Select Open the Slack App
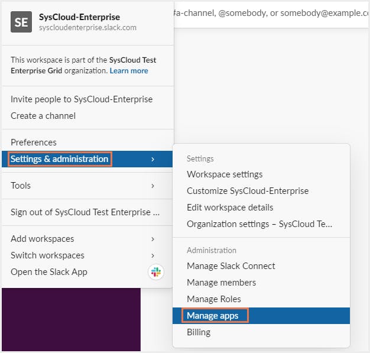This screenshot has height=353, width=370. [x=49, y=272]
